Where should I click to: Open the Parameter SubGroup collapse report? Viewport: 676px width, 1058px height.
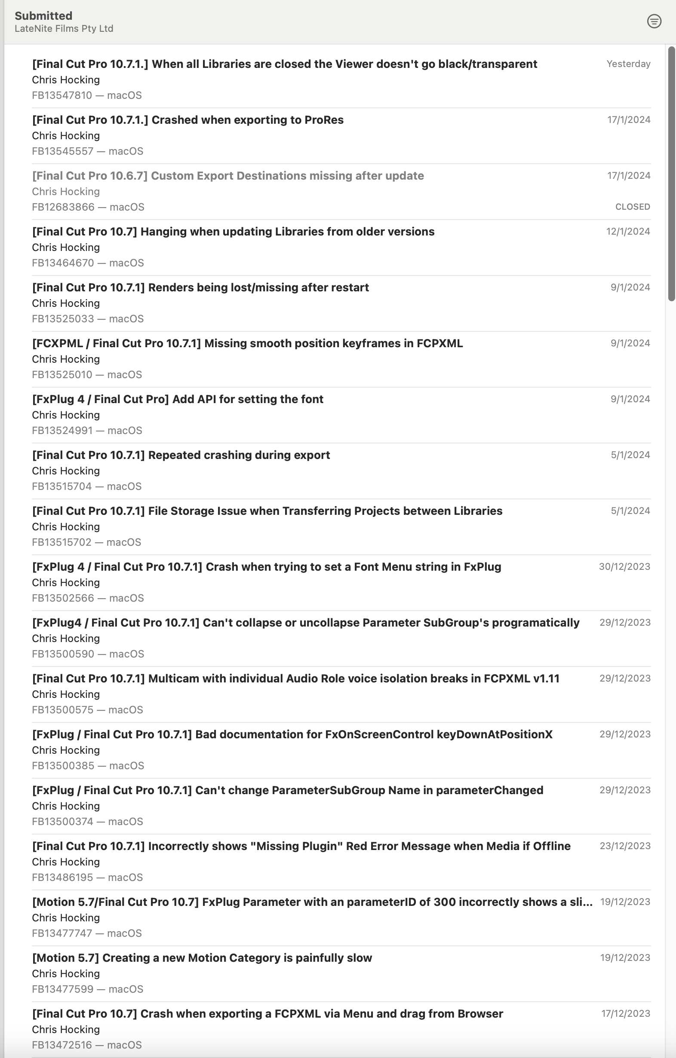[x=305, y=622]
